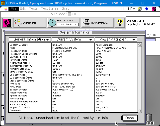Click the System Information dialog title bar
The height and width of the screenshot is (126, 160).
tap(75, 33)
